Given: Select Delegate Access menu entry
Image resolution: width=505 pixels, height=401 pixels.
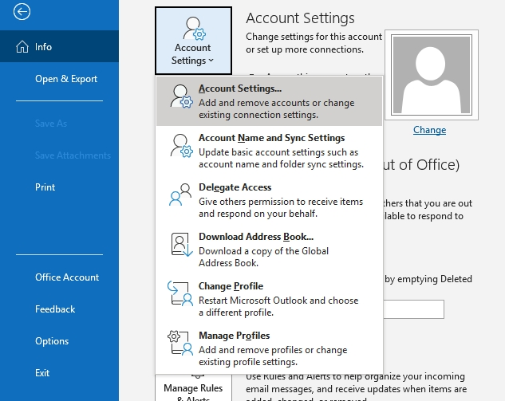Looking at the screenshot, I should (x=269, y=200).
